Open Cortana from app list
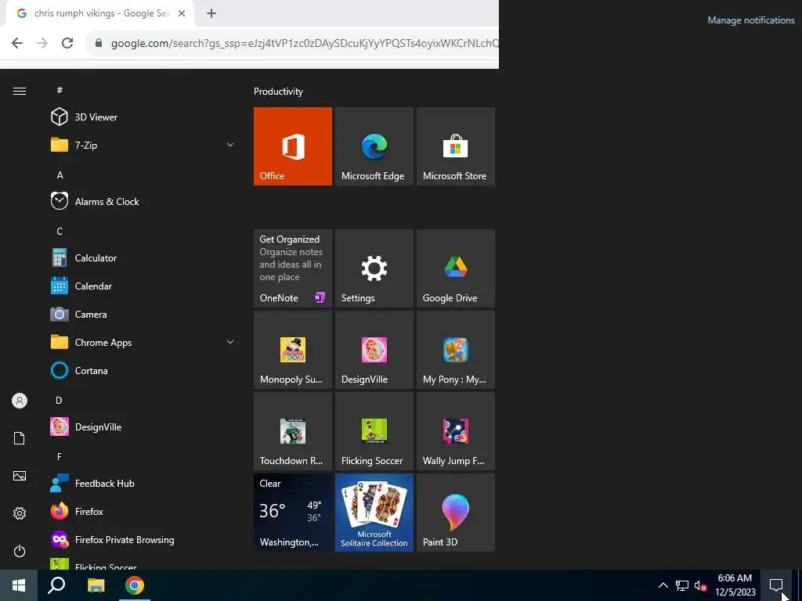 (x=143, y=370)
